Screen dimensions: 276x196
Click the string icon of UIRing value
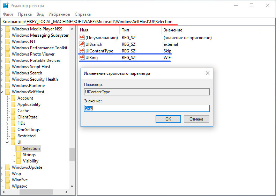point(82,57)
